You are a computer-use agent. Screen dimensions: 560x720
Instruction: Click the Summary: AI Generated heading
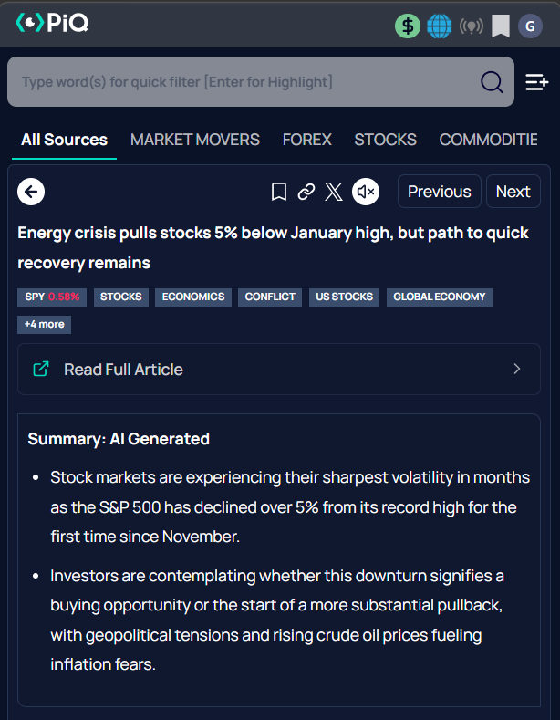119,439
